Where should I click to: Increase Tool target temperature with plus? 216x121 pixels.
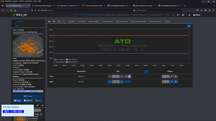(121, 76)
